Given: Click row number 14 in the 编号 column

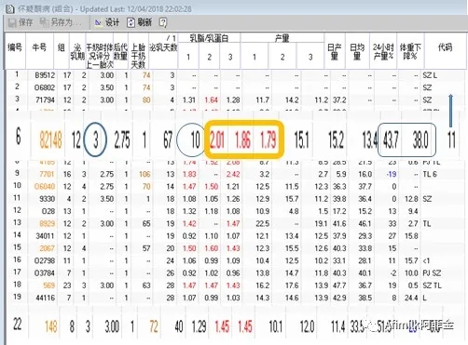Looking at the screenshot, I should [17, 235].
